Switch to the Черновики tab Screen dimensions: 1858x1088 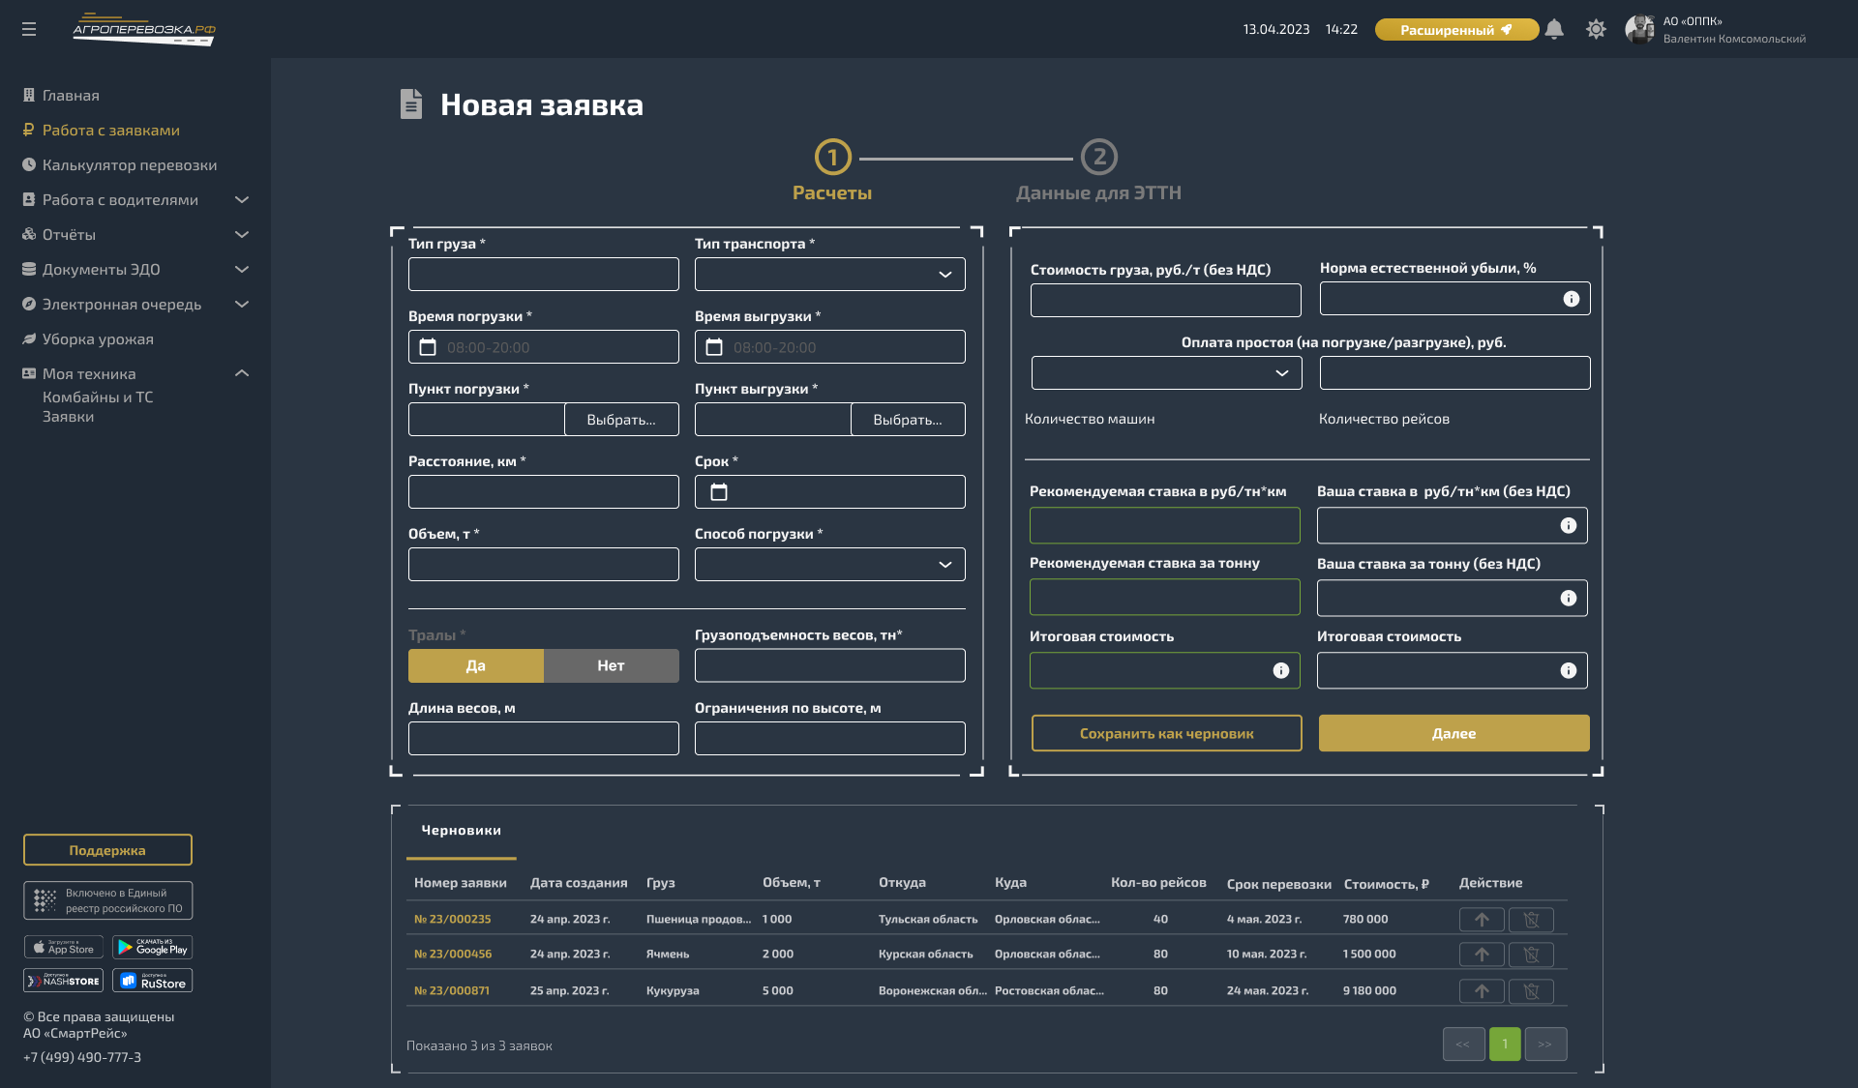tap(461, 831)
